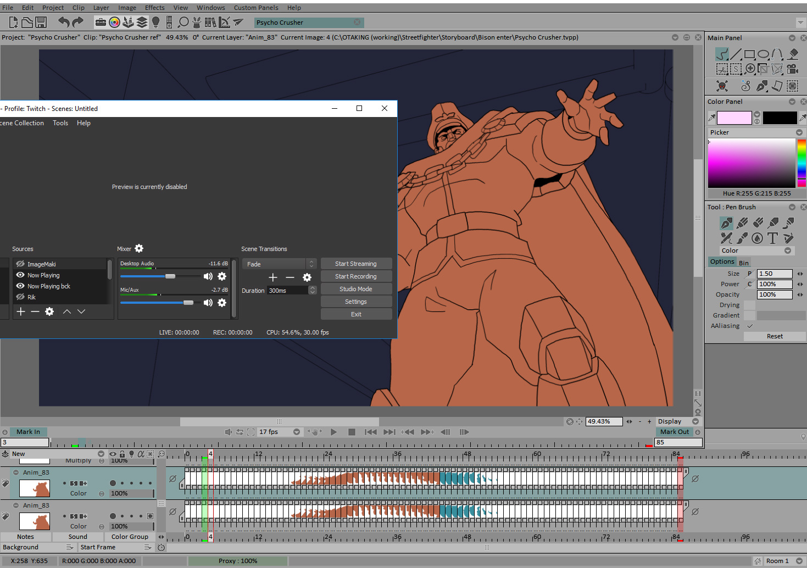Click the Reset button in tool options
Image resolution: width=807 pixels, height=568 pixels.
tap(775, 336)
